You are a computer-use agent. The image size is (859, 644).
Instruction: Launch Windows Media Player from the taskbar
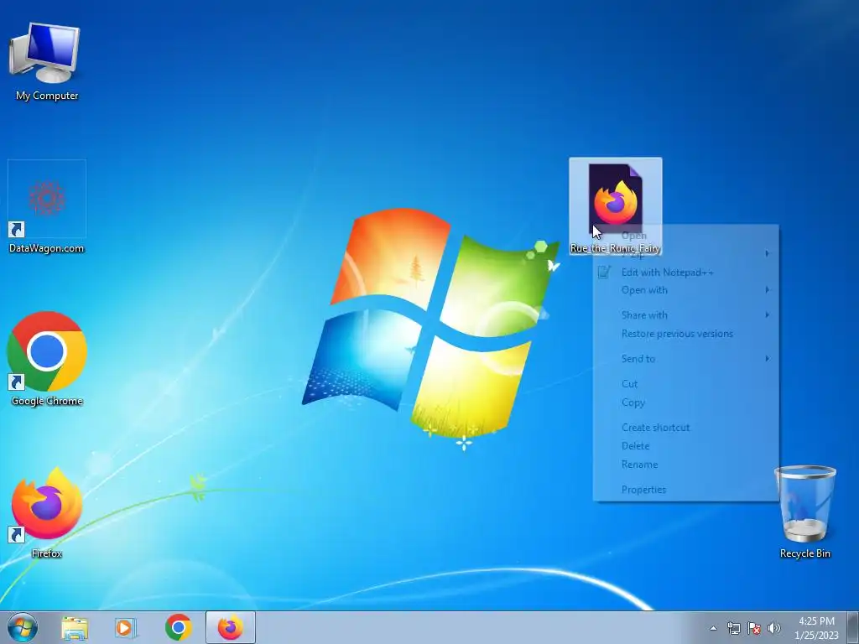(x=126, y=628)
